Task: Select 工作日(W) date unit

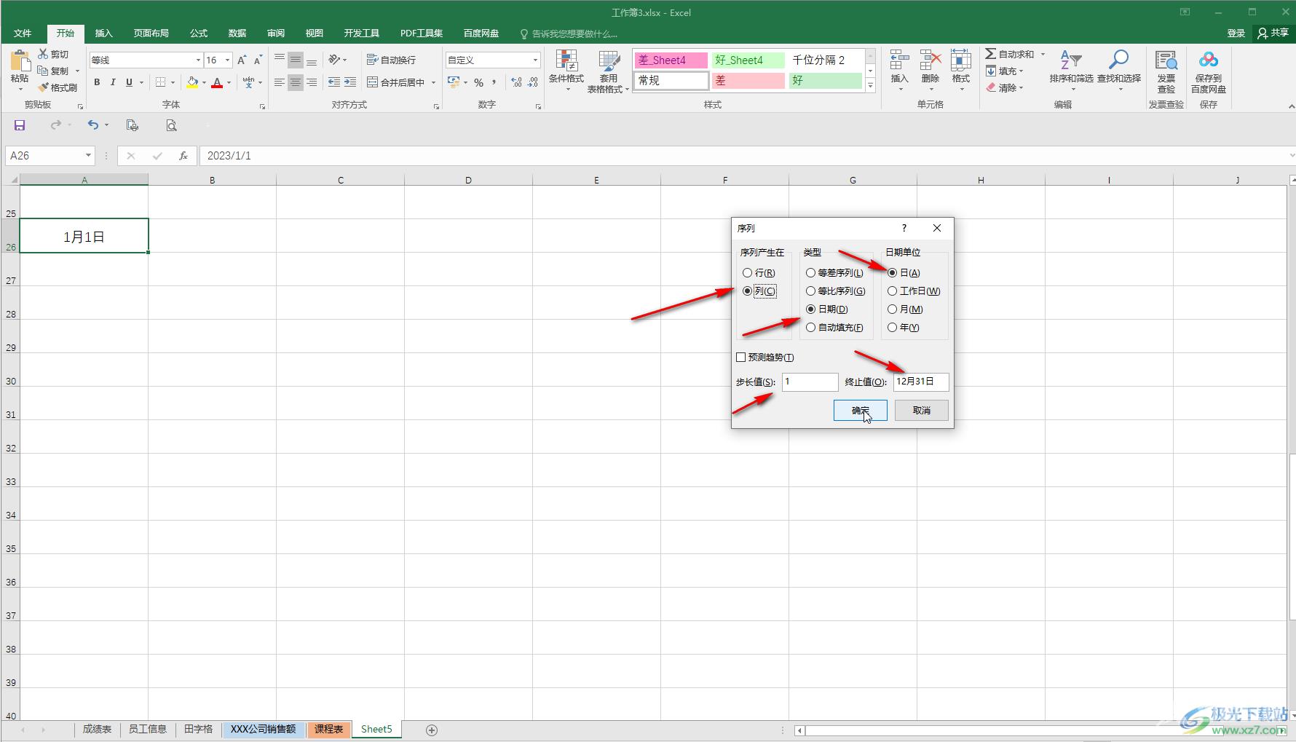Action: click(914, 291)
